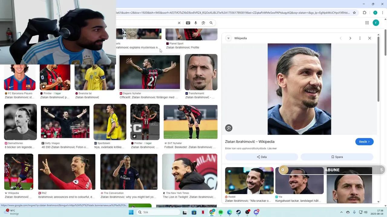387x217 pixels.
Task: Open Dagens Nyheter image of number 21
Action: (x=150, y=72)
